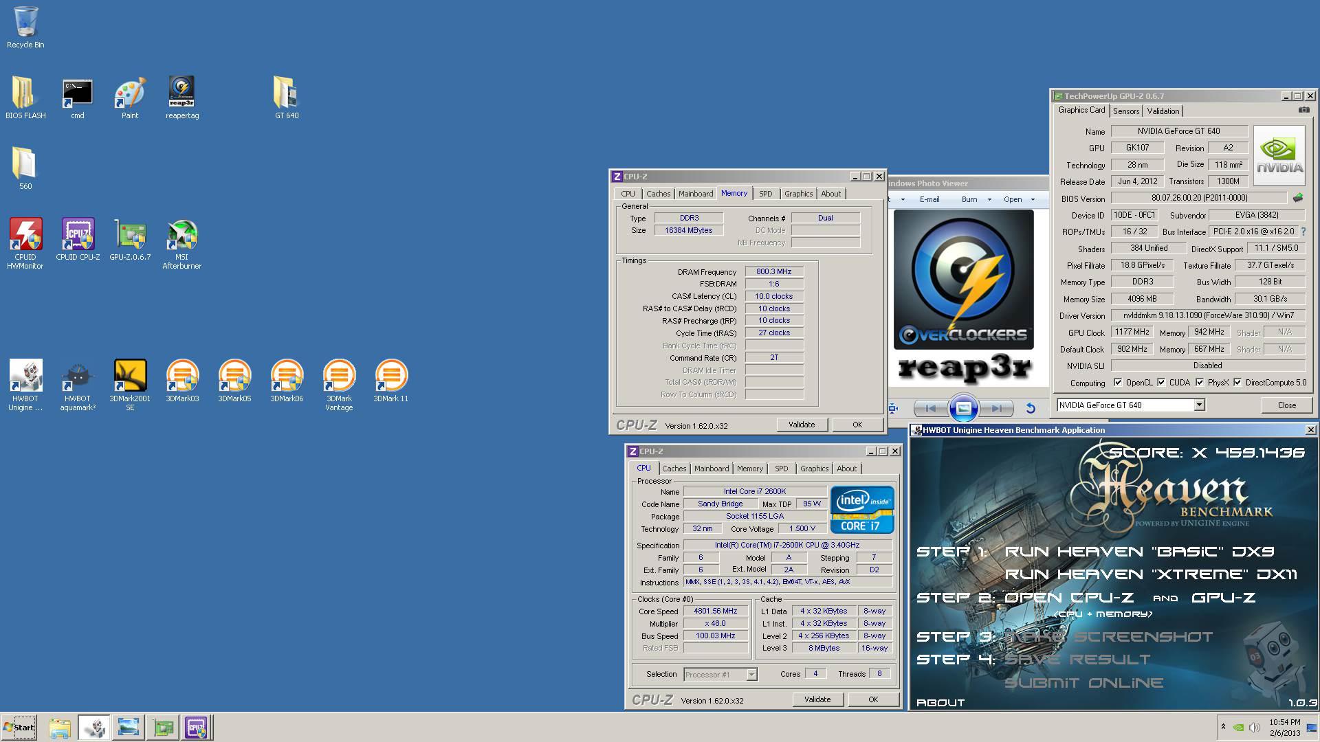Image resolution: width=1320 pixels, height=742 pixels.
Task: Open Processor #1 selection dropdown
Action: pos(751,675)
